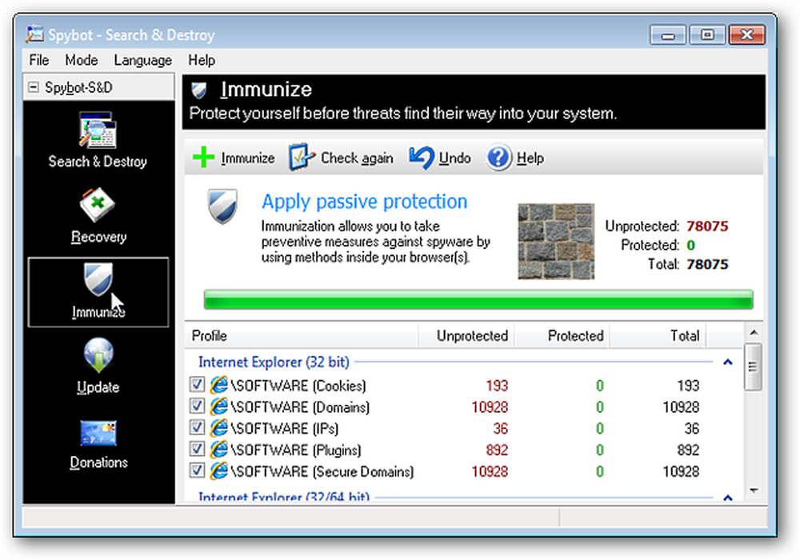Collapse the Spybot-S&D sidebar tree
This screenshot has height=560, width=800.
pyautogui.click(x=34, y=88)
